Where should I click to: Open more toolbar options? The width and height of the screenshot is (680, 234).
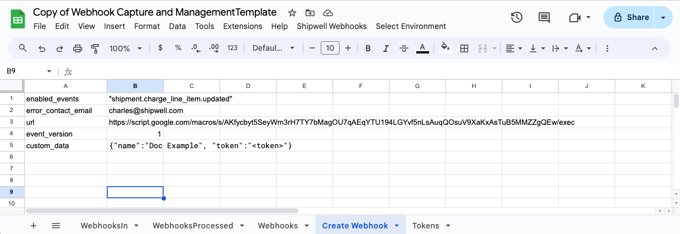[x=607, y=48]
